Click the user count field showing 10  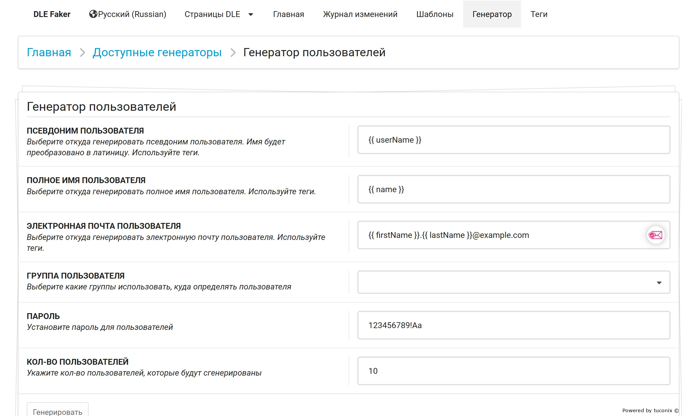[x=514, y=371]
